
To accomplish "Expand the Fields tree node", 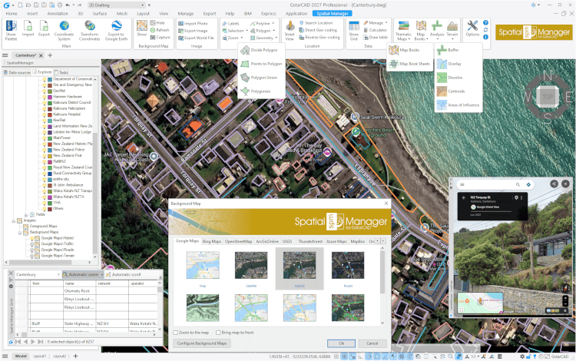I will coord(26,215).
